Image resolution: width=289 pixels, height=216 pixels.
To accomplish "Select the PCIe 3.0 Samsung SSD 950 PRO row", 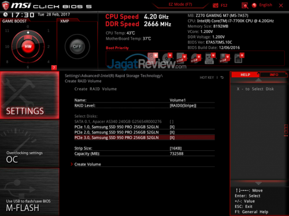I will [144, 138].
